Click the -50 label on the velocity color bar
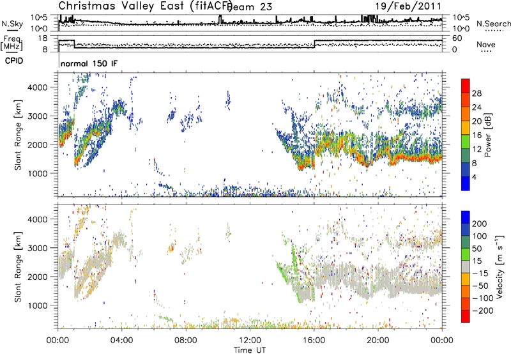Viewport: 511px width, 354px height. [481, 286]
